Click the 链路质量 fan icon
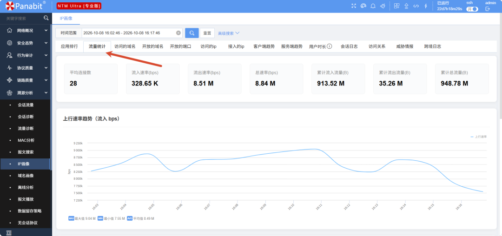 coord(10,80)
